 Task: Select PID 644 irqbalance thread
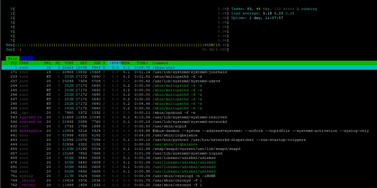(x=188, y=144)
